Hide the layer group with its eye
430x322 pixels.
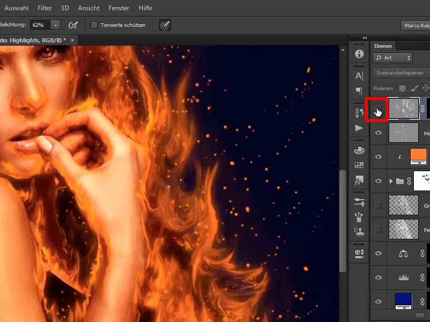tap(378, 181)
